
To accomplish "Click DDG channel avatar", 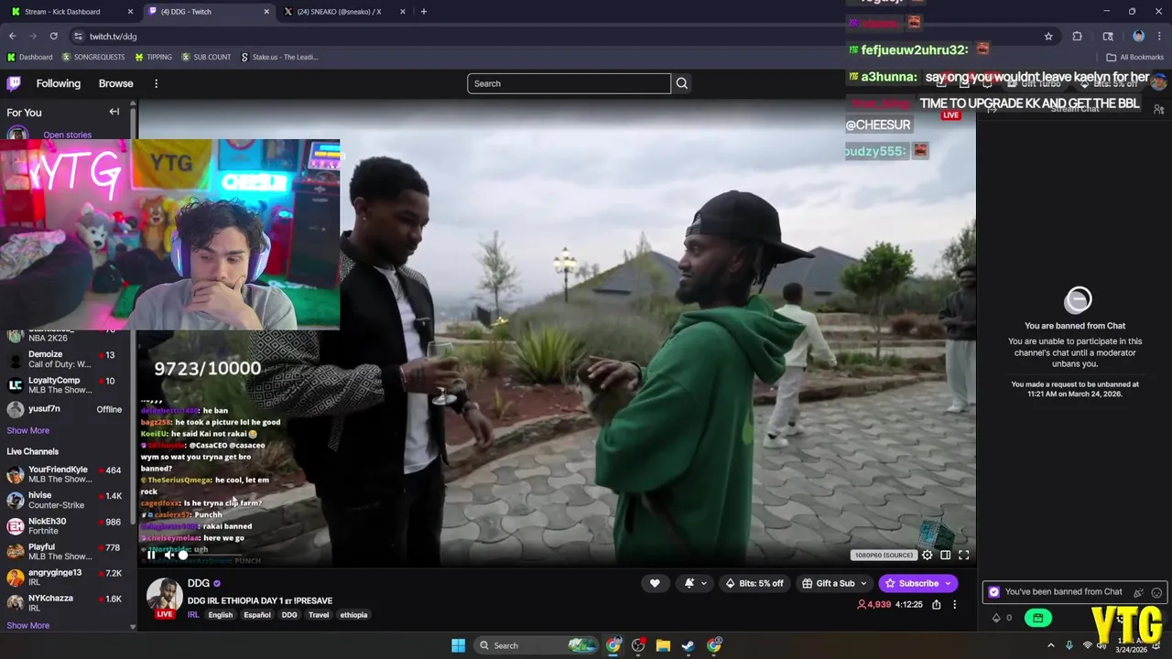I will click(x=165, y=596).
